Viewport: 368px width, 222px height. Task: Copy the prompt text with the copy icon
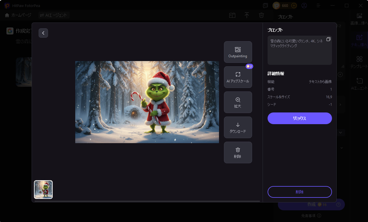328,39
